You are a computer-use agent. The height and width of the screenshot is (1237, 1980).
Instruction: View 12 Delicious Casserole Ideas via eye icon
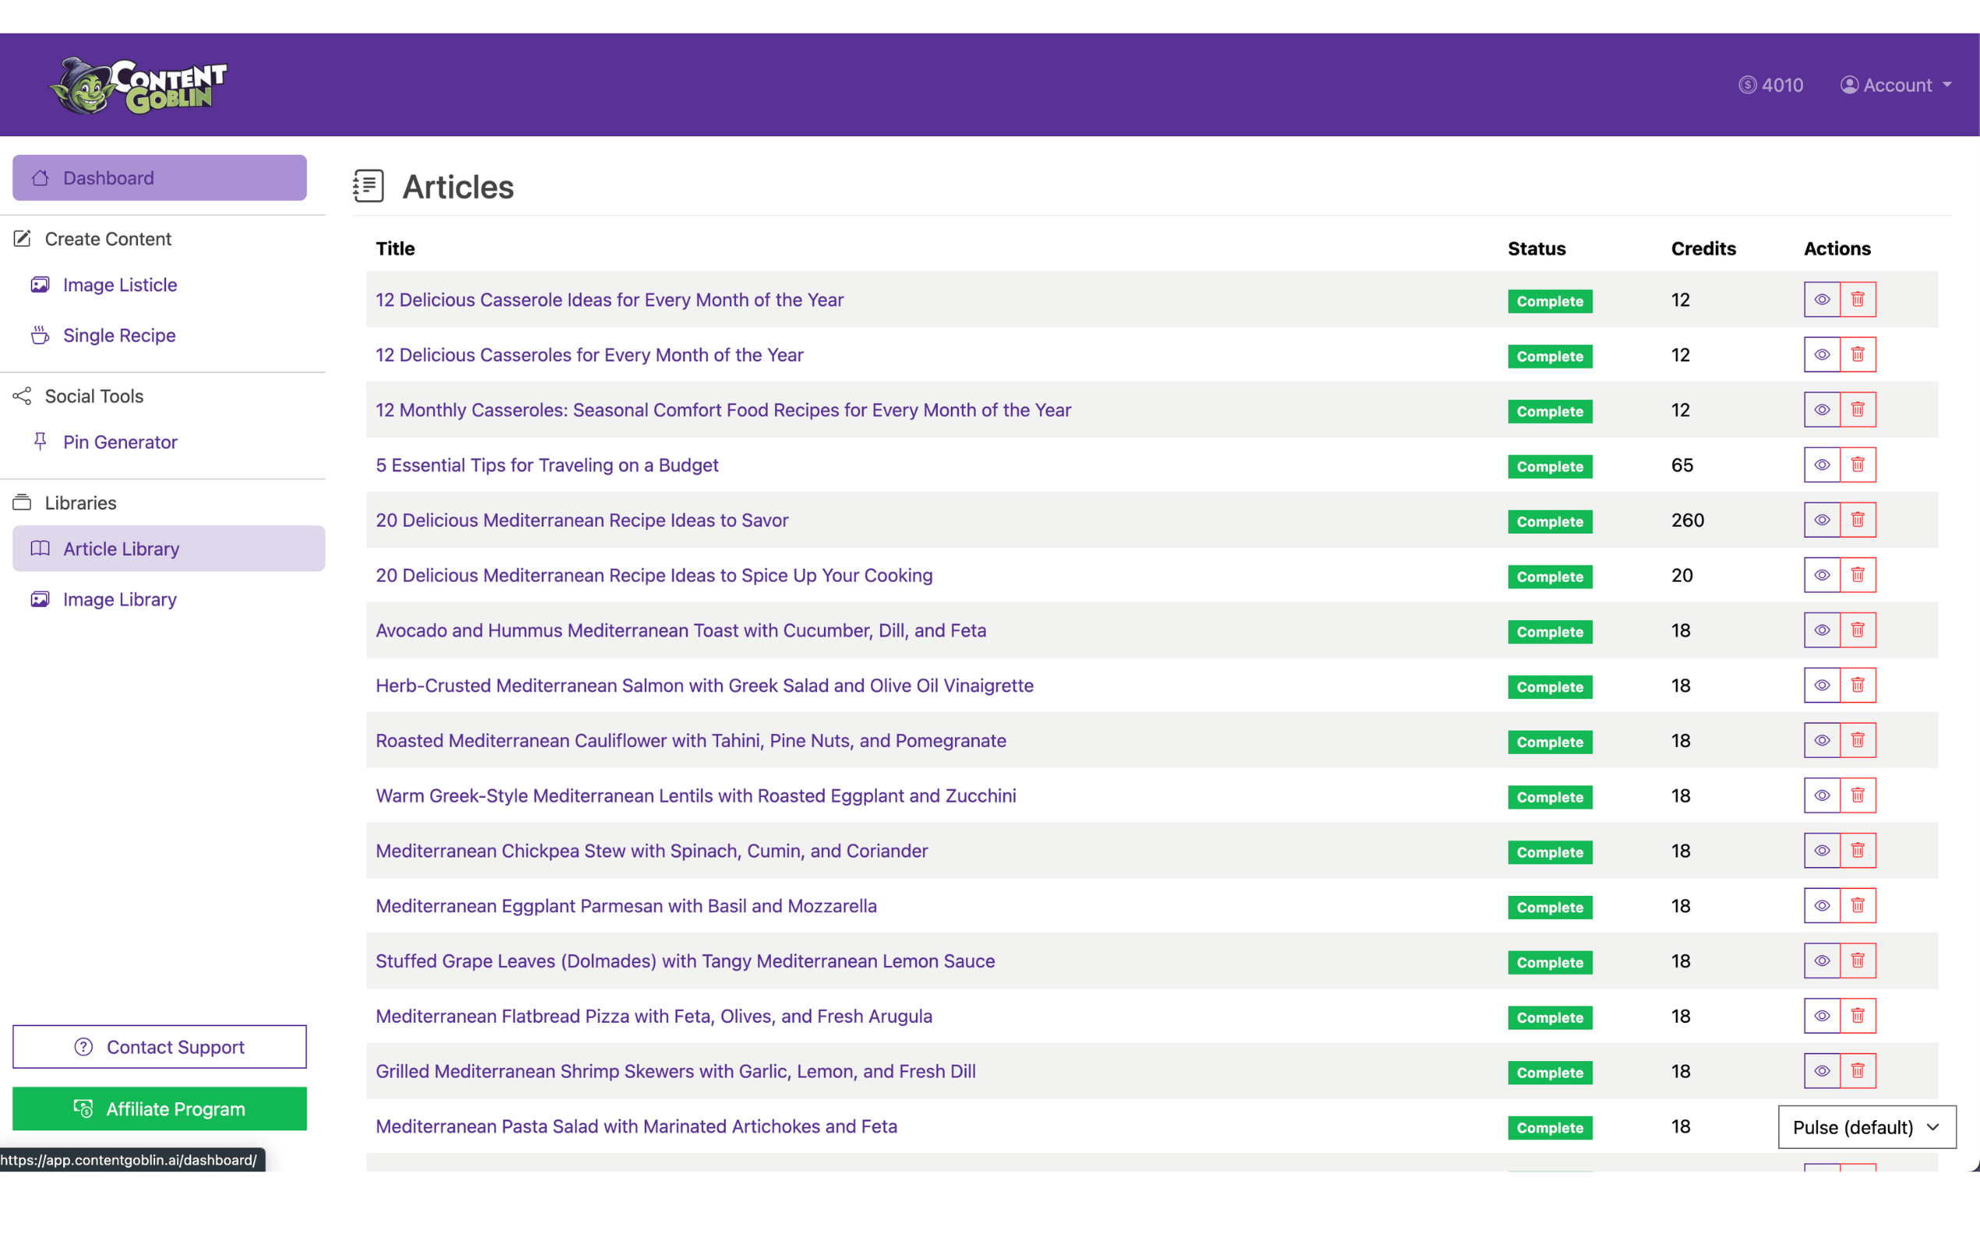(x=1821, y=299)
